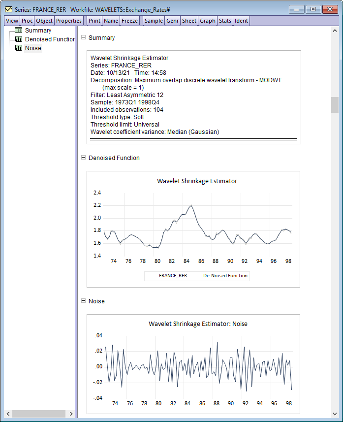Click the Properties button
Screen dimensions: 343x422
point(68,21)
